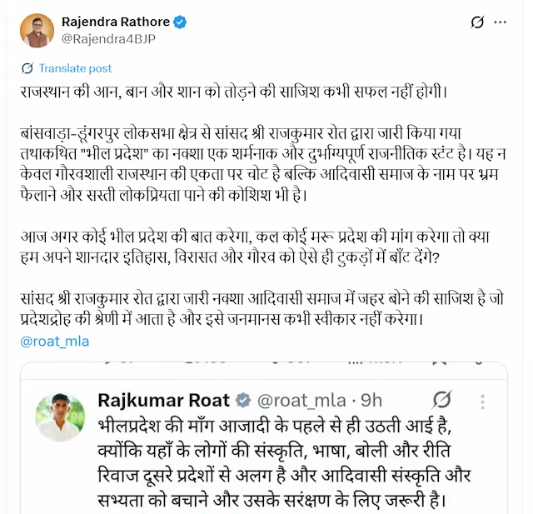
Task: Click the Translate post icon
Action: tap(27, 68)
